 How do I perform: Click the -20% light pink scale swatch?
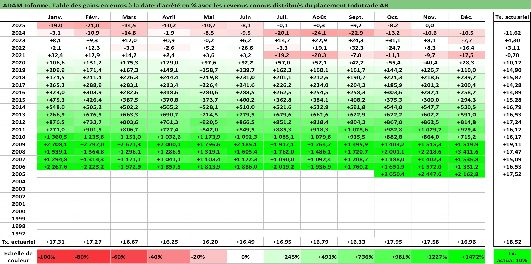point(208,257)
